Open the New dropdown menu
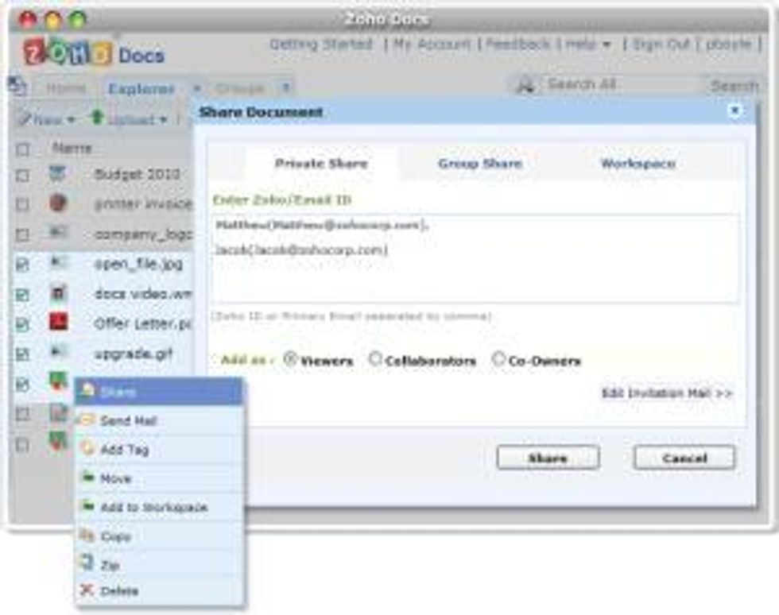 point(47,119)
